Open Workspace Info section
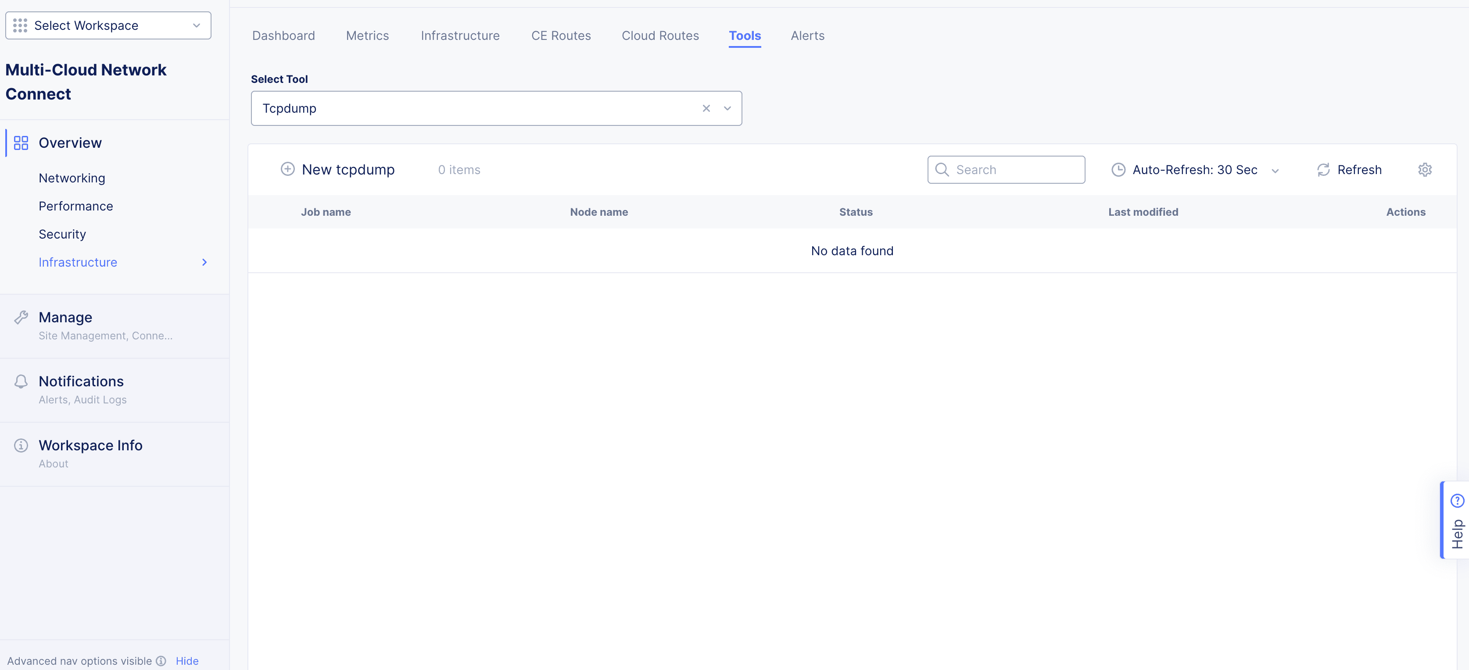The width and height of the screenshot is (1469, 670). click(91, 445)
